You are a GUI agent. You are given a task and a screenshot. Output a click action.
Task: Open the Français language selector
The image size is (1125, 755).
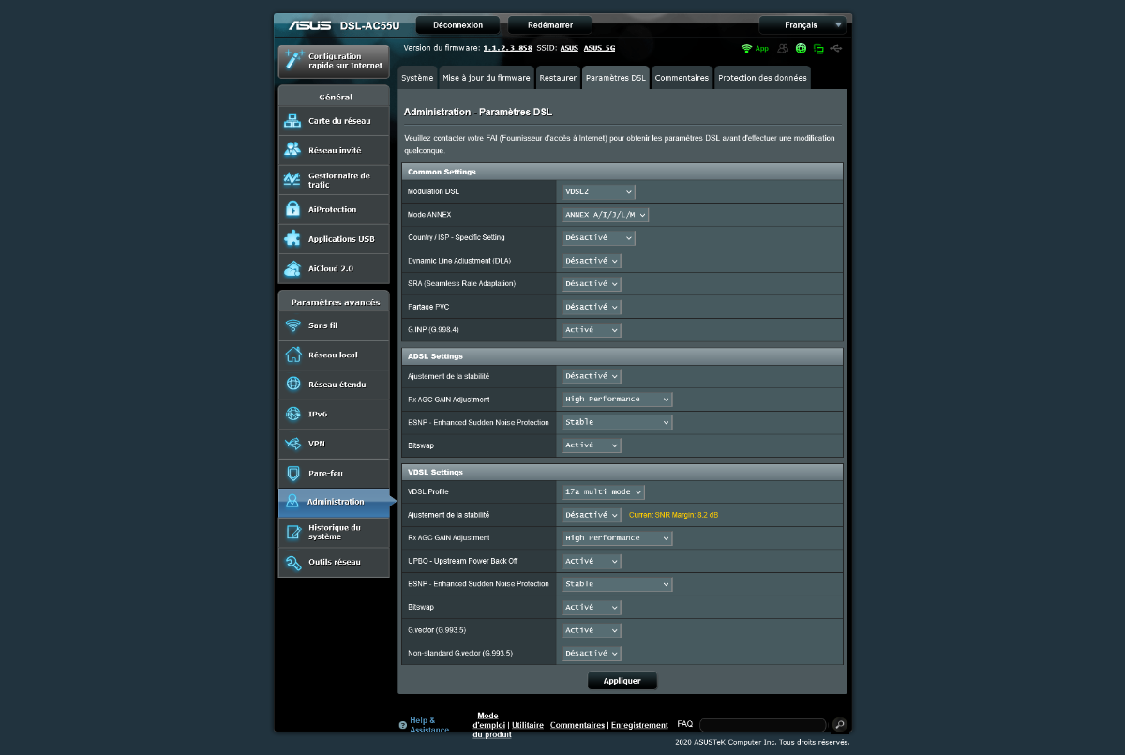click(x=804, y=25)
